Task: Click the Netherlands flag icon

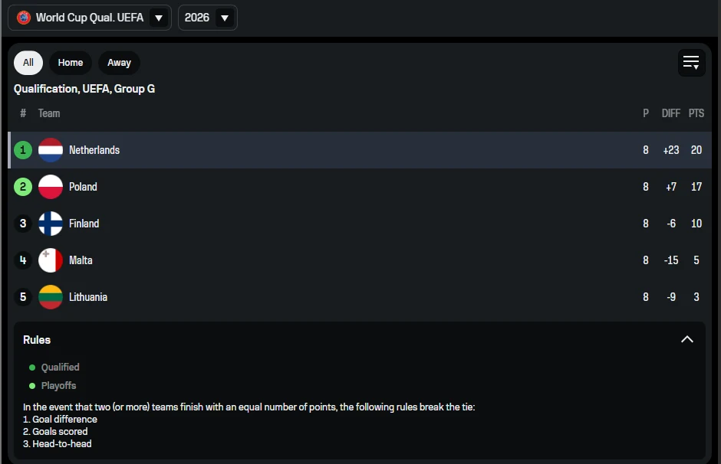Action: tap(51, 150)
